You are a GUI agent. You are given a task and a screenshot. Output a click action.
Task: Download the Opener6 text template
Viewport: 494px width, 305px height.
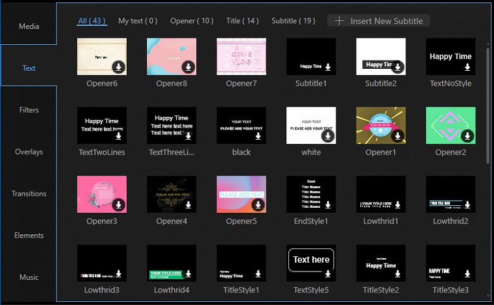click(118, 67)
